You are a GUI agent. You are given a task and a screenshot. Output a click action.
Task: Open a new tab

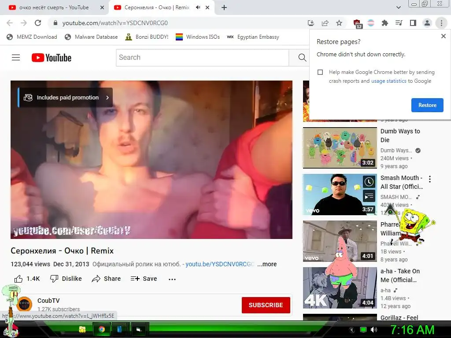click(224, 7)
